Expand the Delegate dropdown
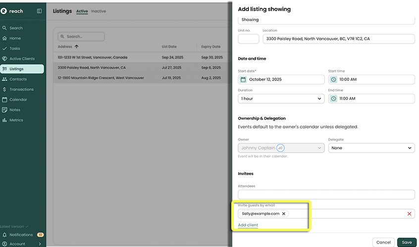 point(371,148)
